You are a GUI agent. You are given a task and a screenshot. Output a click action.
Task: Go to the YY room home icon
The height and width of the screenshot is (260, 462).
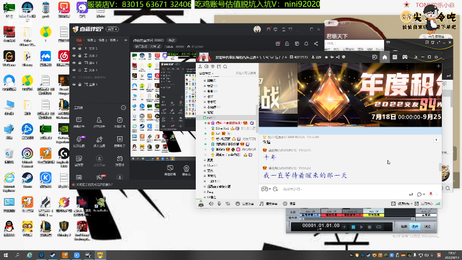click(x=385, y=57)
